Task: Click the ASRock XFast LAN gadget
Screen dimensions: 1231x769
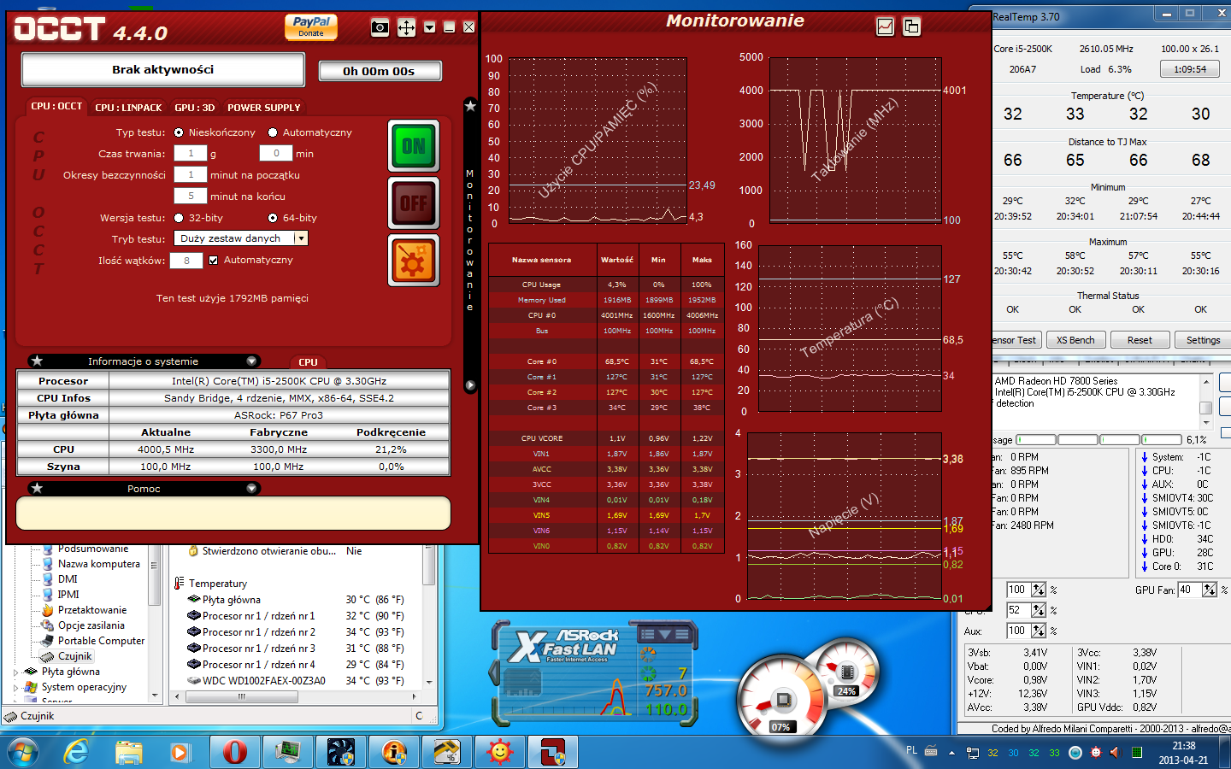Action: [x=594, y=675]
